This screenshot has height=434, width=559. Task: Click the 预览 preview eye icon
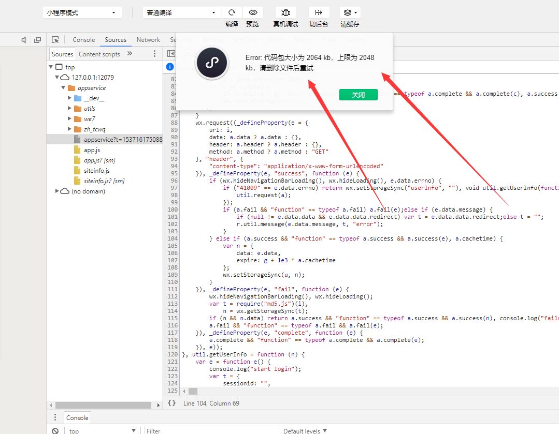pyautogui.click(x=253, y=12)
